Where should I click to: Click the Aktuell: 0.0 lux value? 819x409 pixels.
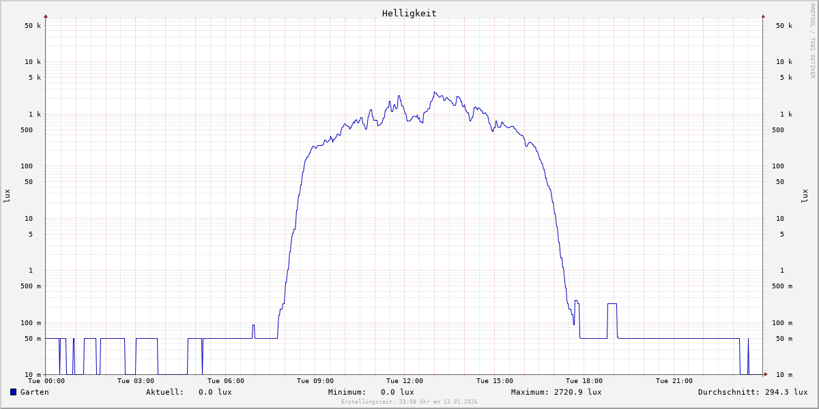click(x=188, y=392)
